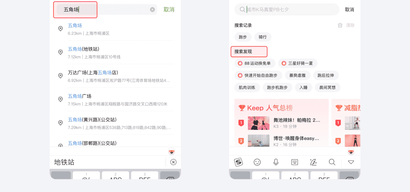This screenshot has height=192, width=410.
Task: Tap location pin beside 五角场广场
Action: (60, 99)
